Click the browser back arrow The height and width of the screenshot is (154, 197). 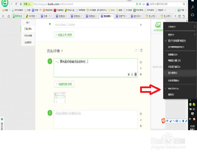point(12,4)
